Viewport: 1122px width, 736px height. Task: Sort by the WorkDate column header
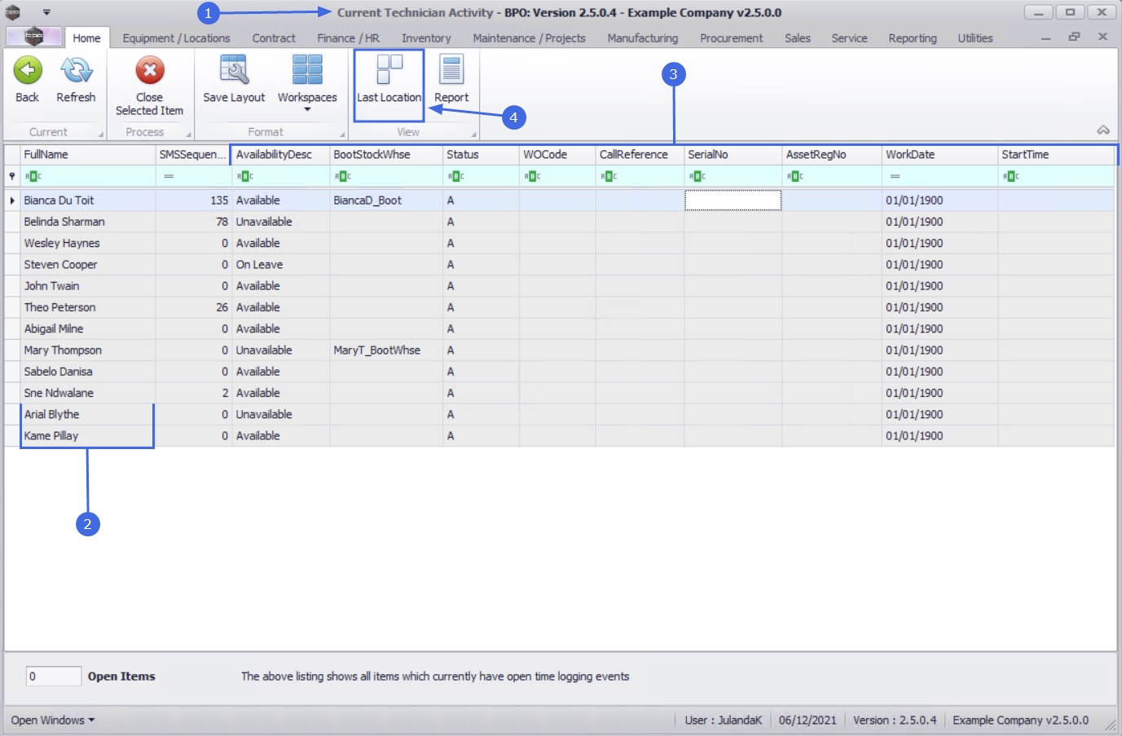940,155
